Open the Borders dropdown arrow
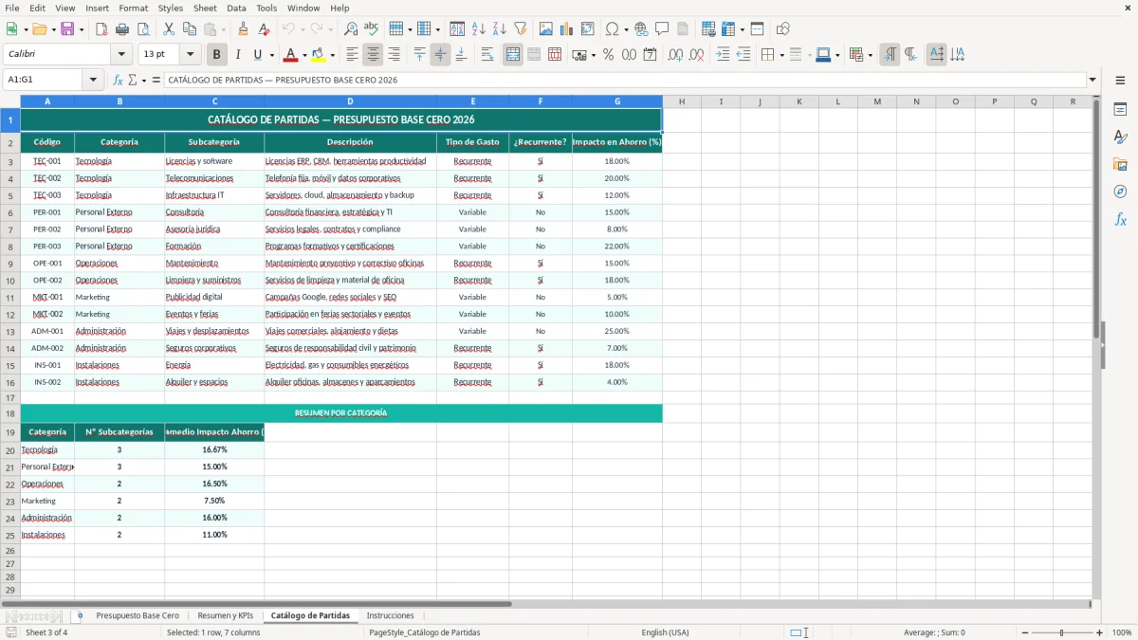 coord(781,55)
